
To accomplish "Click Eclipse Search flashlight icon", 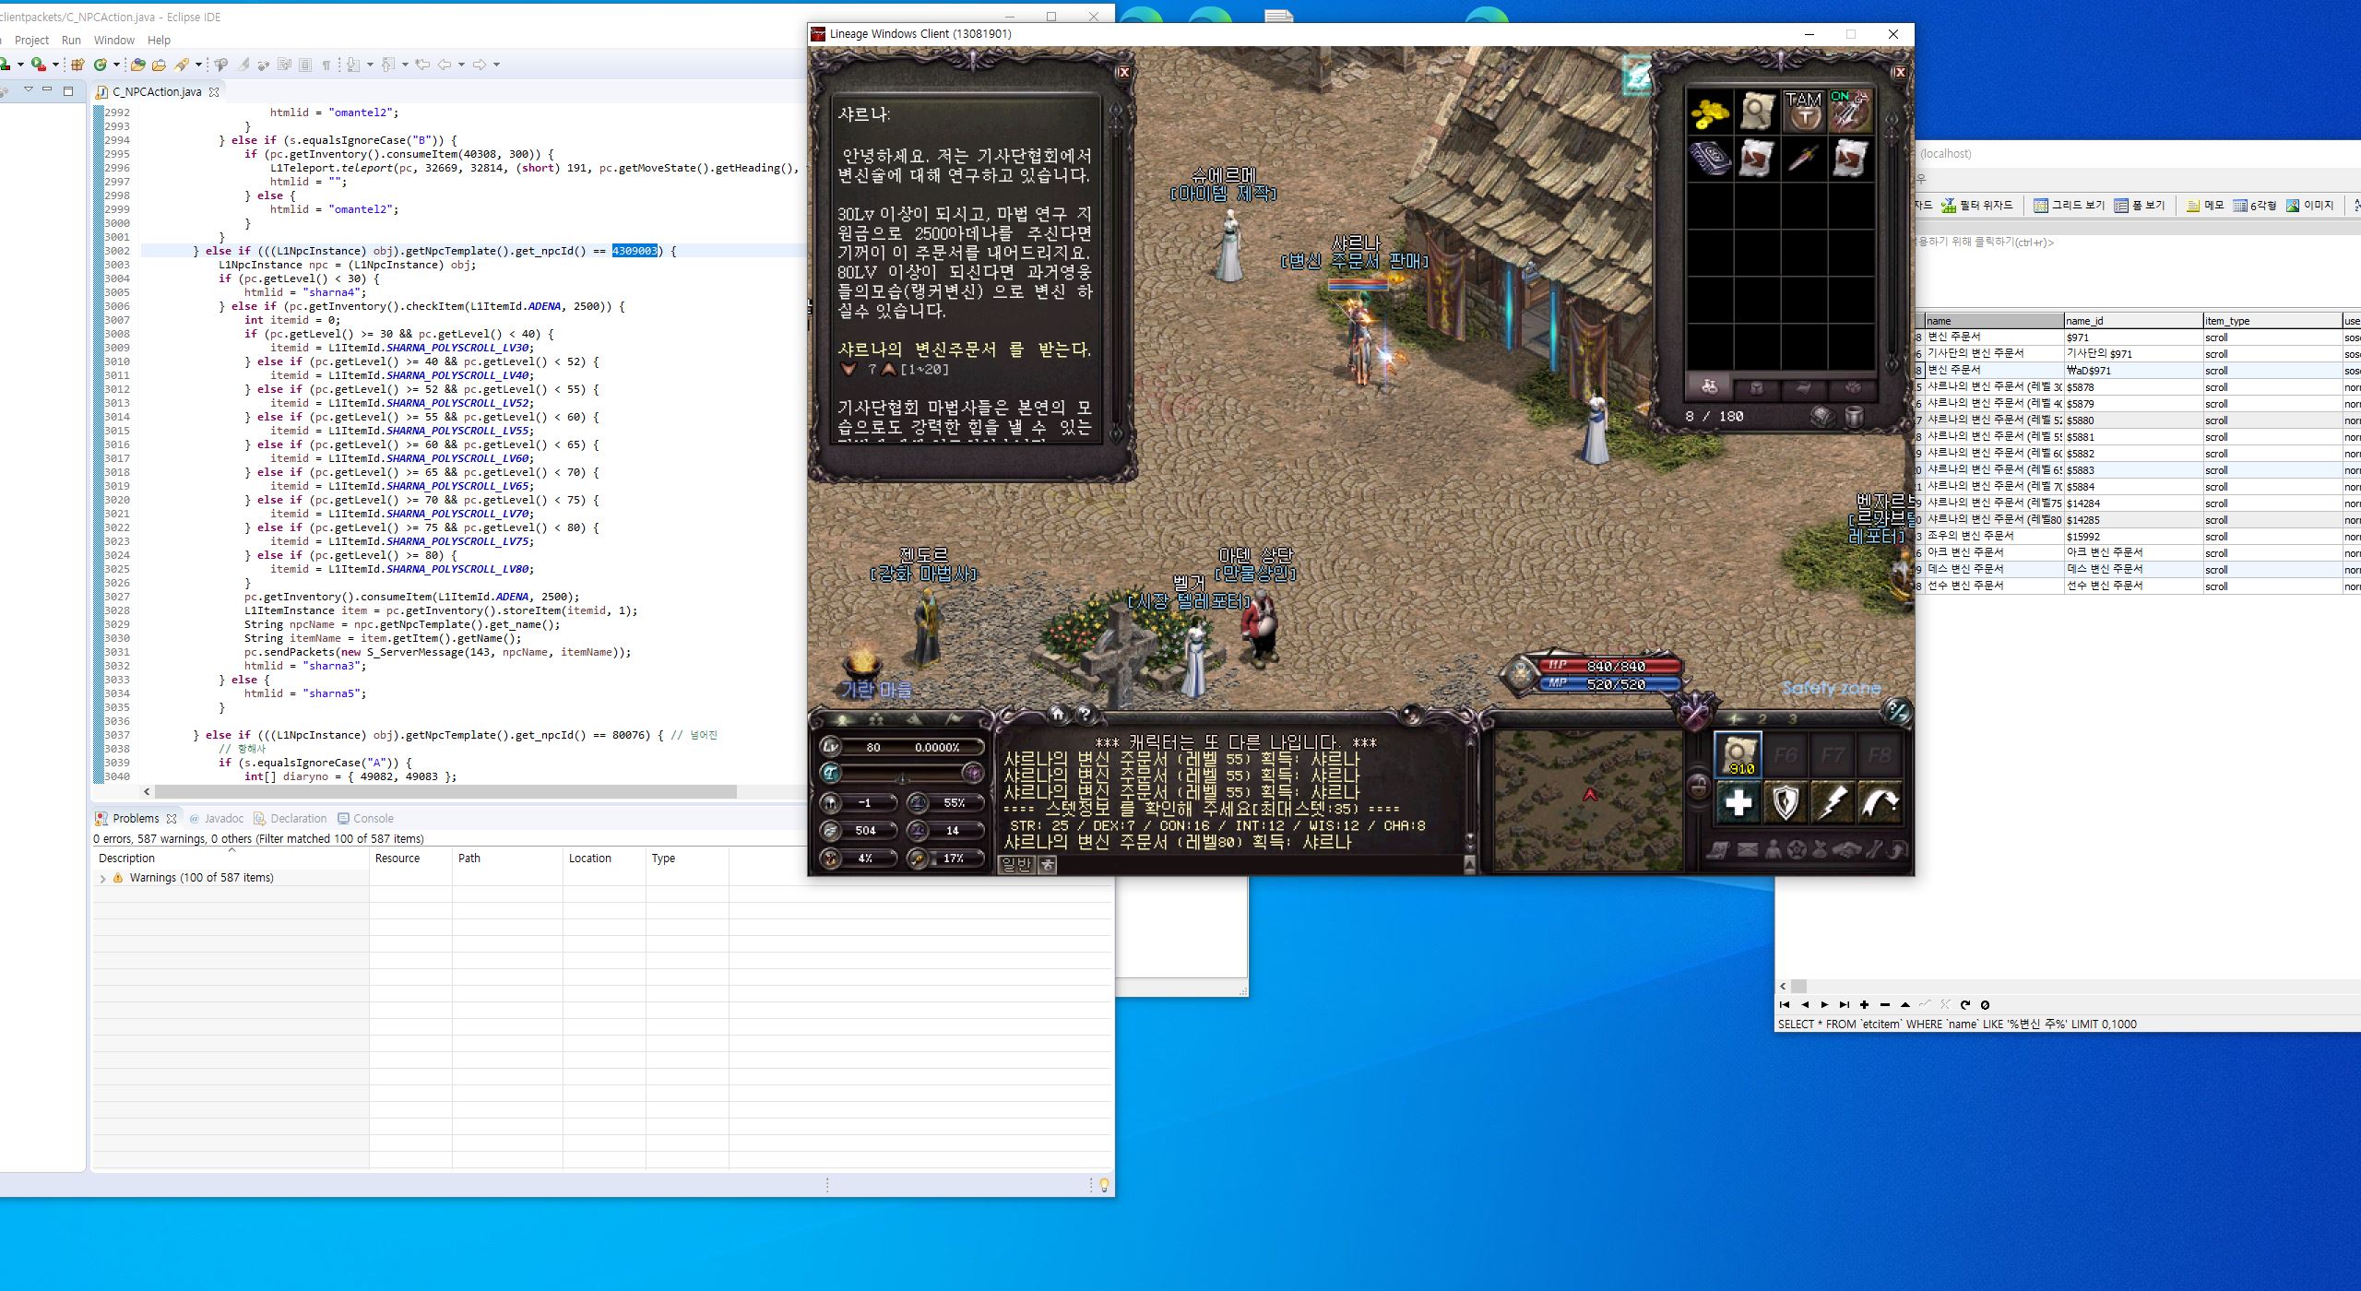I will click(182, 65).
